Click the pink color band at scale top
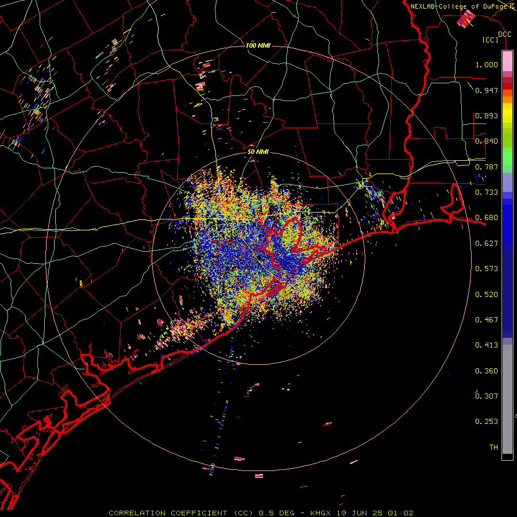 (x=507, y=61)
